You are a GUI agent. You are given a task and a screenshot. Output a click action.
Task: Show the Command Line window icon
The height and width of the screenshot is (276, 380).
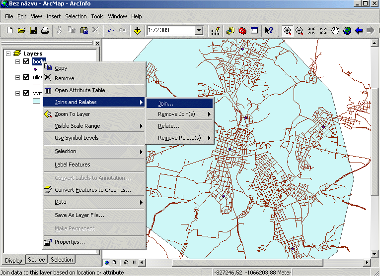pos(254,30)
